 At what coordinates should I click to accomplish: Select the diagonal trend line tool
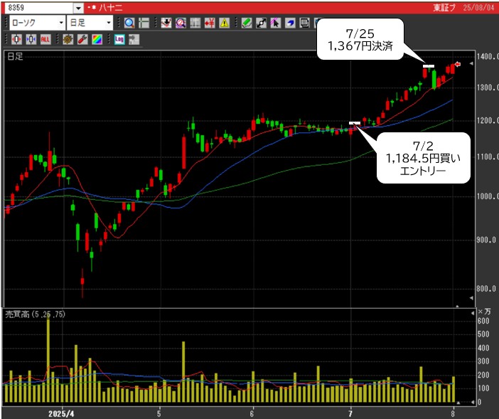pos(261,23)
